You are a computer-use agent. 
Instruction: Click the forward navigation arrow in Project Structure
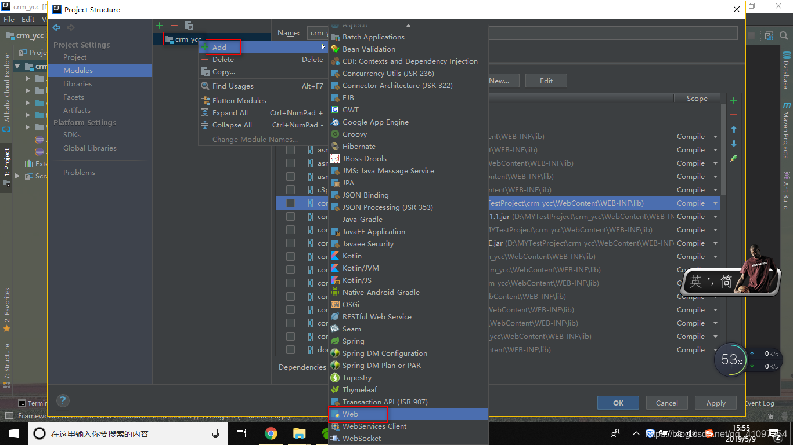(70, 27)
